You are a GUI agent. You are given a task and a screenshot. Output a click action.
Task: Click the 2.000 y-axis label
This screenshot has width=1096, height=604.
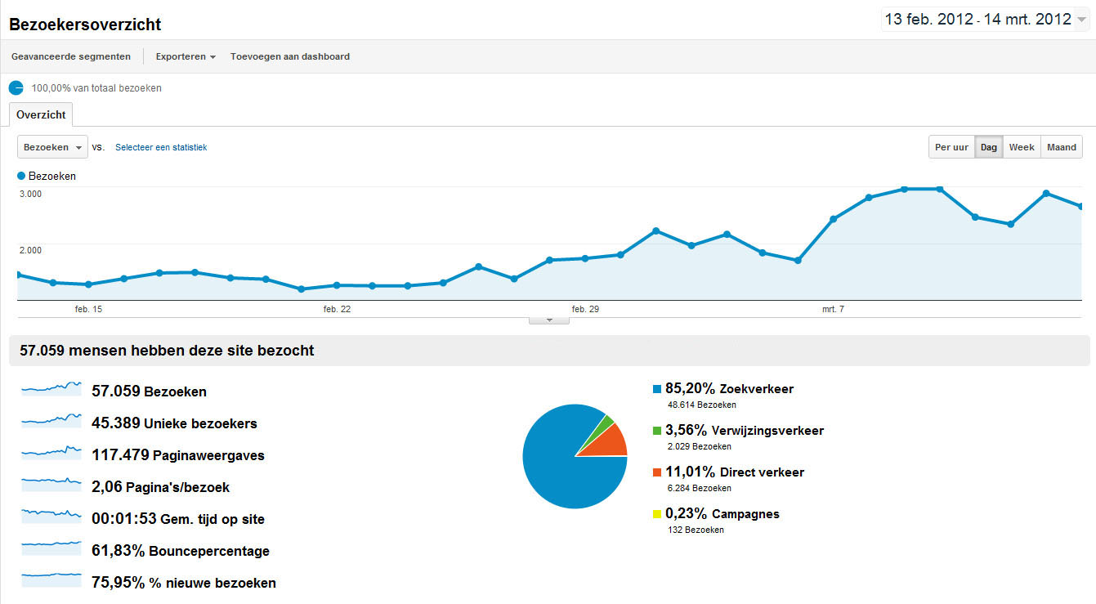click(30, 249)
